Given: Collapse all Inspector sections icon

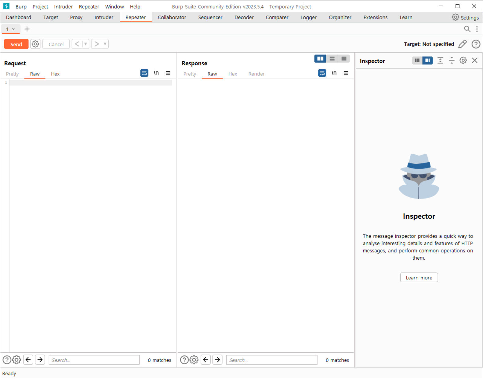Looking at the screenshot, I should pyautogui.click(x=452, y=60).
